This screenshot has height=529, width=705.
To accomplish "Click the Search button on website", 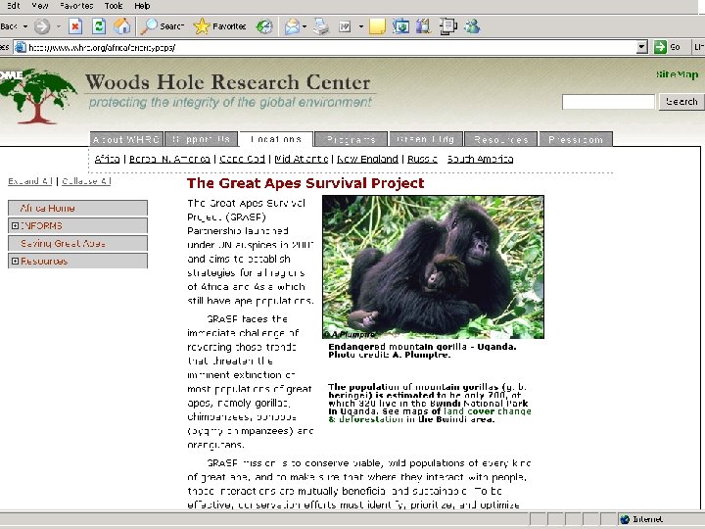I will [681, 102].
